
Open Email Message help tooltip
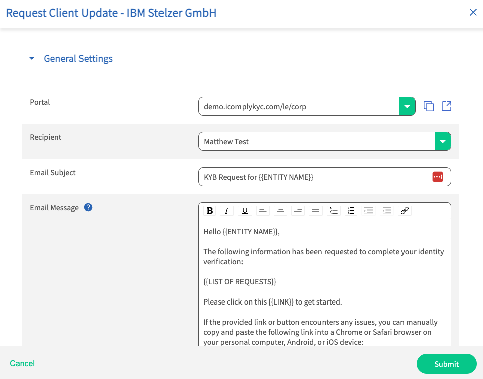coord(88,208)
